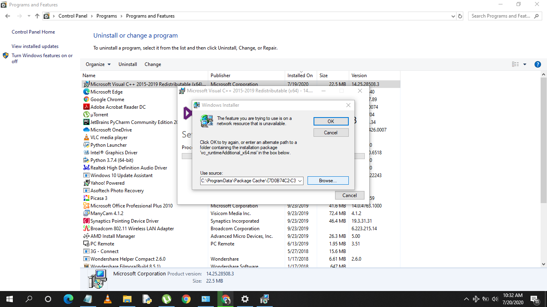Click the refresh icon beside address bar
This screenshot has height=307, width=547.
(460, 16)
